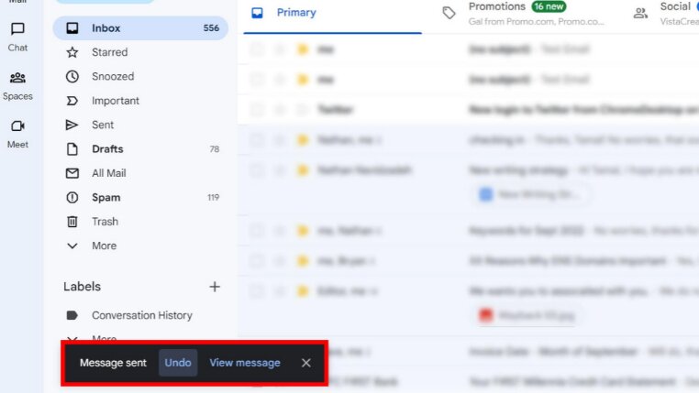Open Chat from the left rail
The width and height of the screenshot is (699, 393).
point(17,37)
